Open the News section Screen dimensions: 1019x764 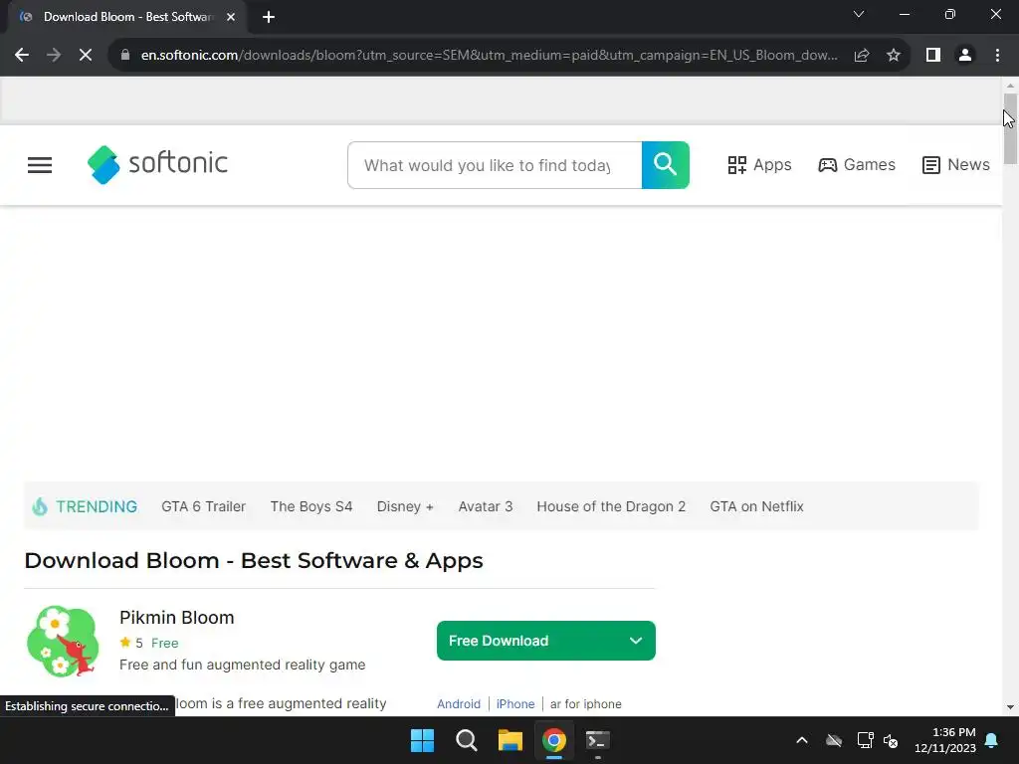pyautogui.click(x=956, y=165)
